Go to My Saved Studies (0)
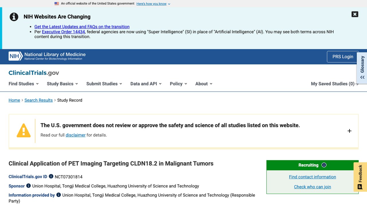 [x=335, y=84]
